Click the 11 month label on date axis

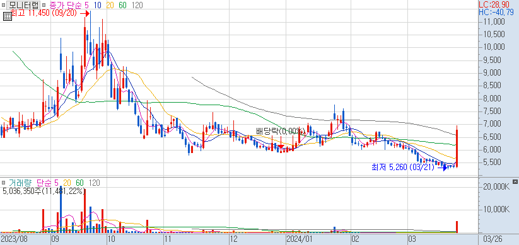click(168, 239)
